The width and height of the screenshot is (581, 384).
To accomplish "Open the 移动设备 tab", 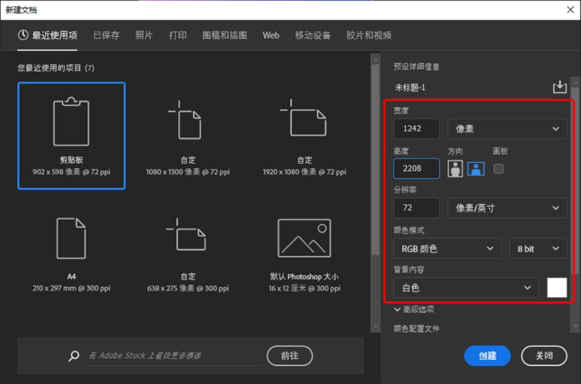I will click(312, 35).
